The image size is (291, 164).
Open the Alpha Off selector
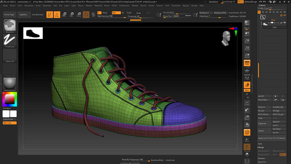(10, 55)
